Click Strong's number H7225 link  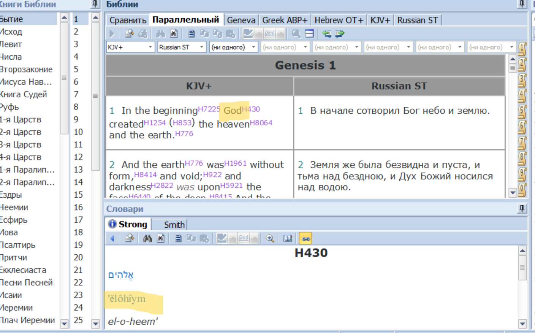(209, 109)
